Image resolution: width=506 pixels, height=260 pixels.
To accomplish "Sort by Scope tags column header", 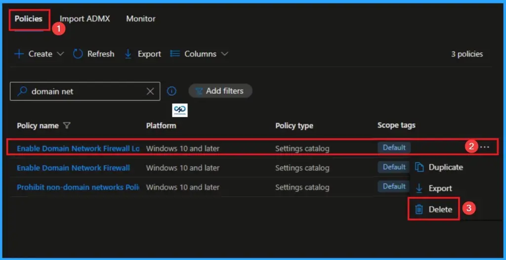I will click(396, 125).
